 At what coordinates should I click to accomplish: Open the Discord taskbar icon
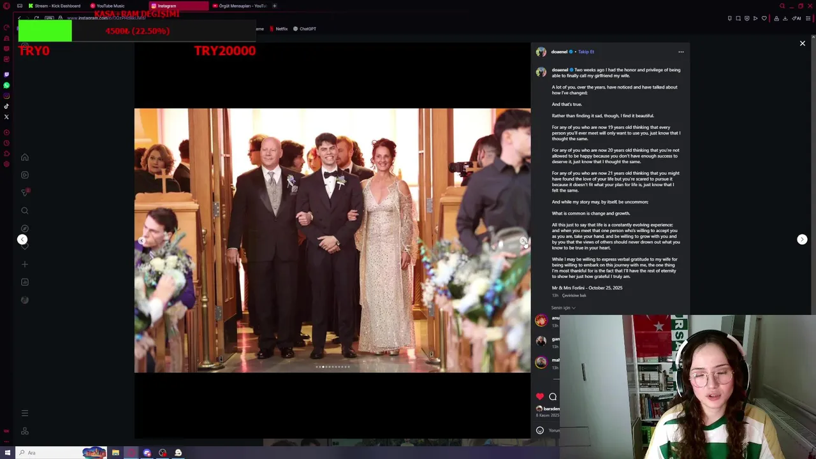point(147,453)
